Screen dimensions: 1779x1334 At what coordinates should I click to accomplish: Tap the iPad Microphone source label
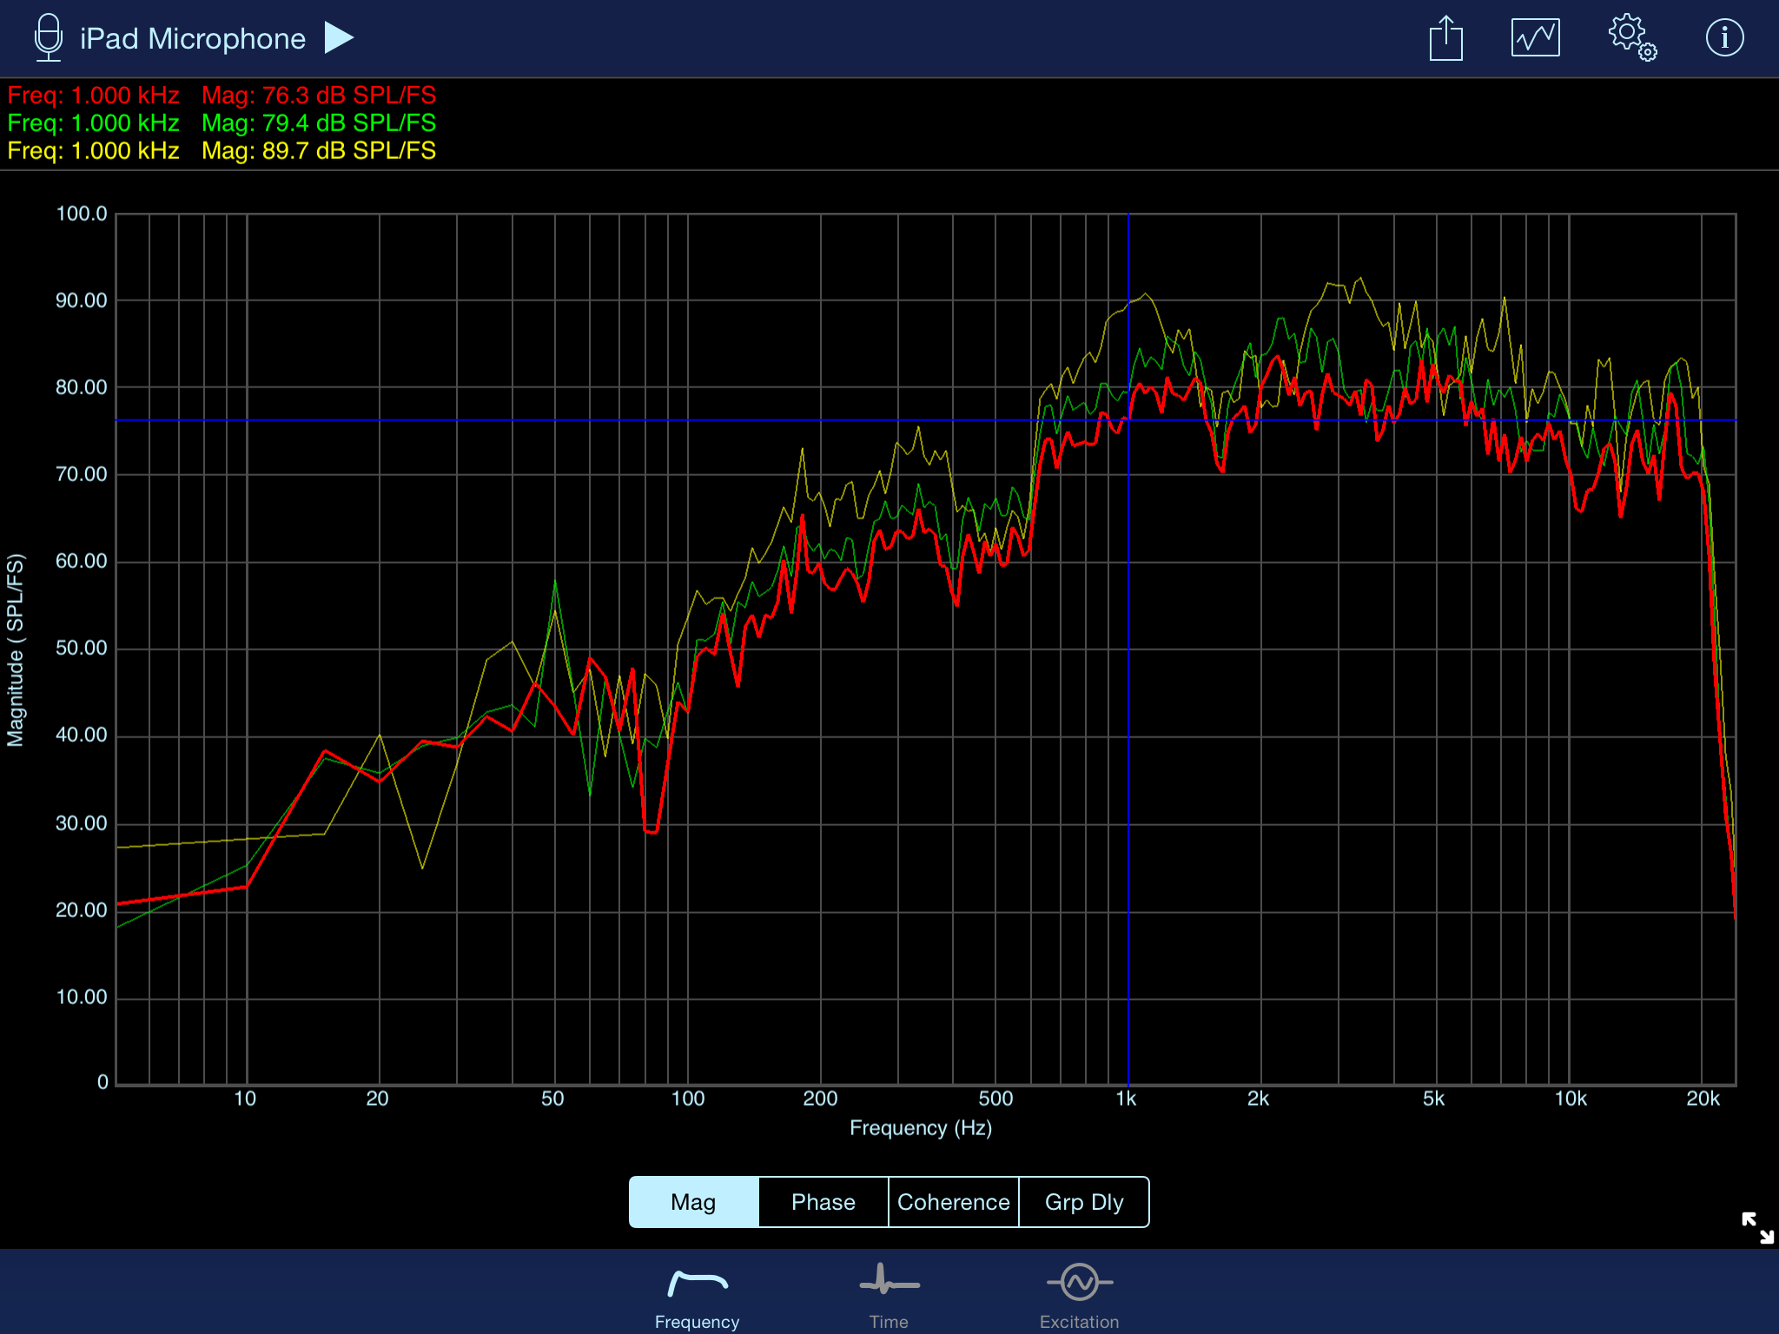[193, 39]
